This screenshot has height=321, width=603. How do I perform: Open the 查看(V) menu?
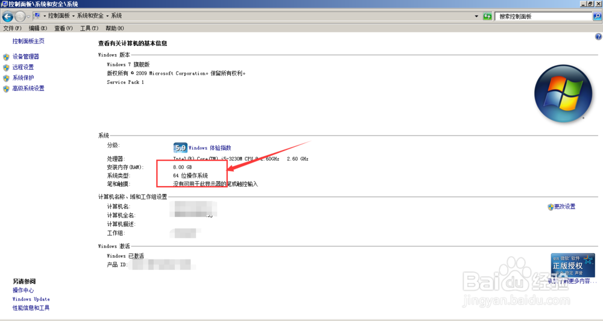pyautogui.click(x=63, y=28)
